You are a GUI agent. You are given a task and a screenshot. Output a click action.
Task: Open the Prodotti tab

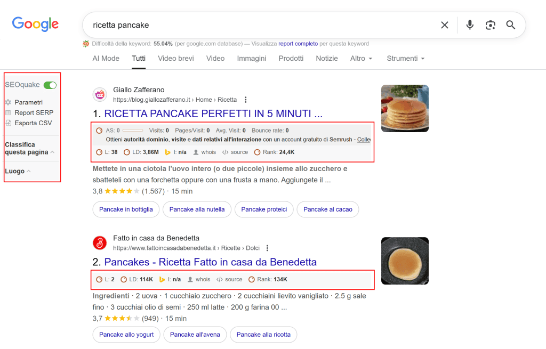coord(291,59)
